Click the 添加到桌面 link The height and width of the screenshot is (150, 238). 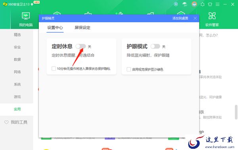click(180, 18)
